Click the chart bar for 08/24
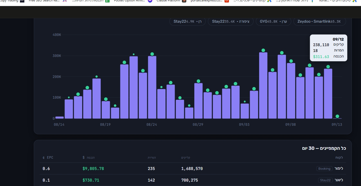The image size is (361, 186). coord(152,87)
